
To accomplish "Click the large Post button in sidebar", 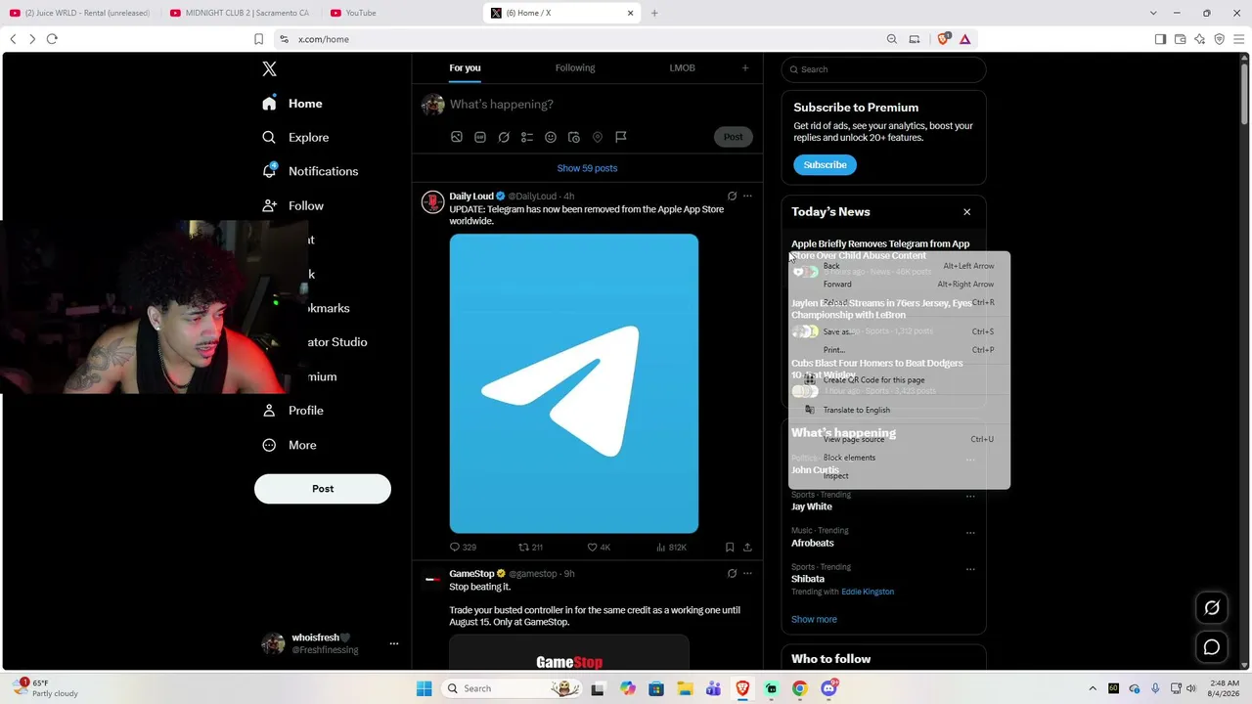I will pyautogui.click(x=323, y=489).
